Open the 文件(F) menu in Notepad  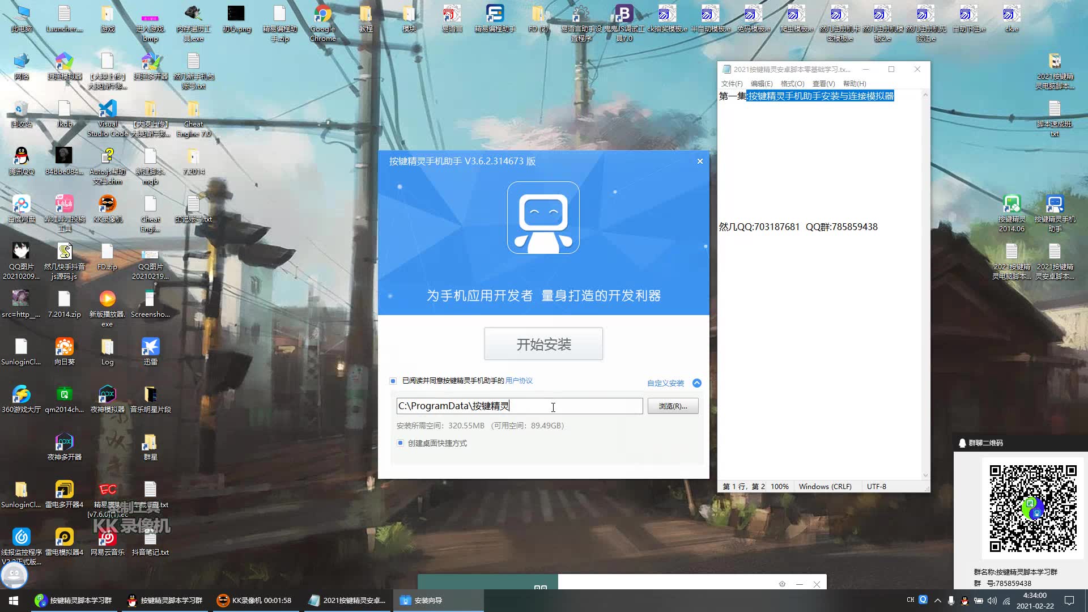point(732,83)
